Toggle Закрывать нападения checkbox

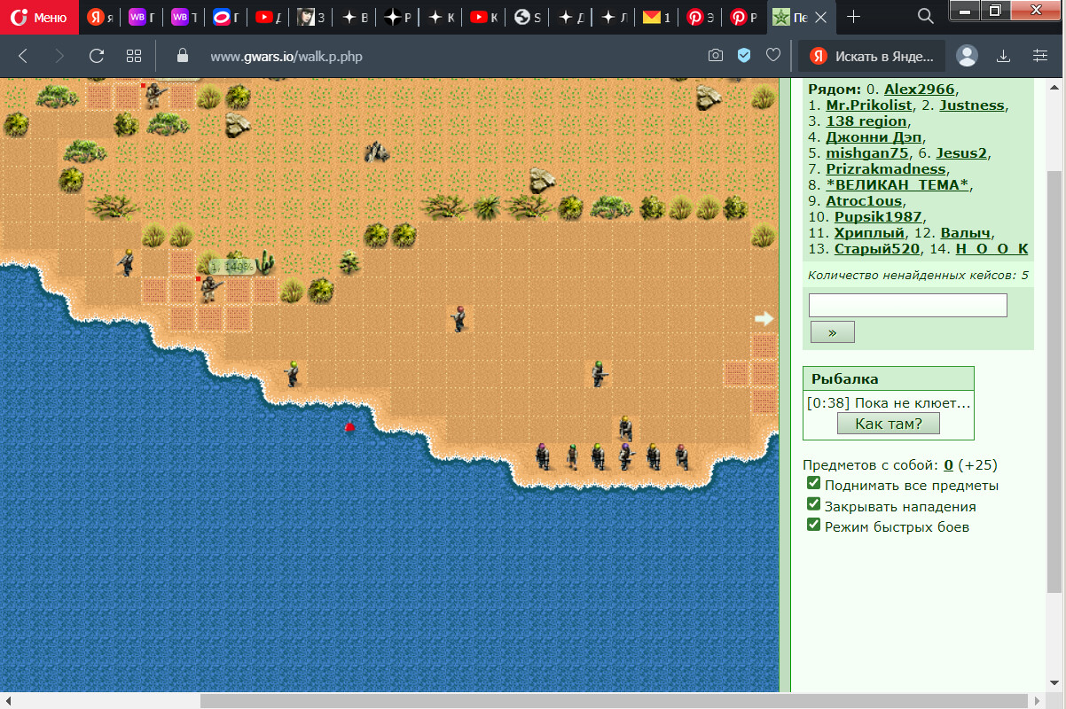tap(813, 504)
